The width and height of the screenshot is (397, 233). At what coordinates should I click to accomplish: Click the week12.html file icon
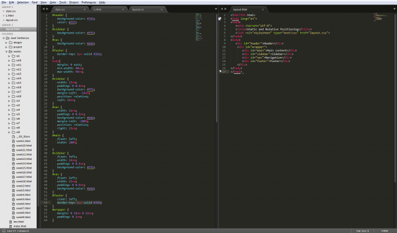pyautogui.click(x=14, y=154)
